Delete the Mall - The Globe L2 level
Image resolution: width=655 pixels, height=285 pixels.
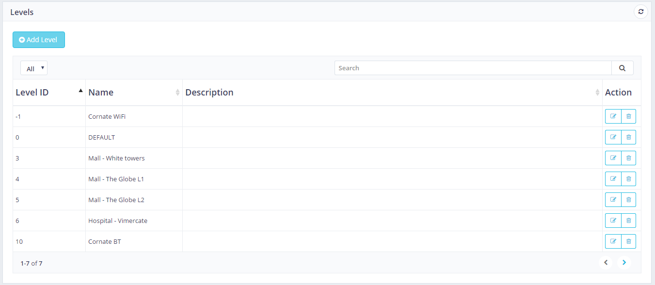coord(629,200)
